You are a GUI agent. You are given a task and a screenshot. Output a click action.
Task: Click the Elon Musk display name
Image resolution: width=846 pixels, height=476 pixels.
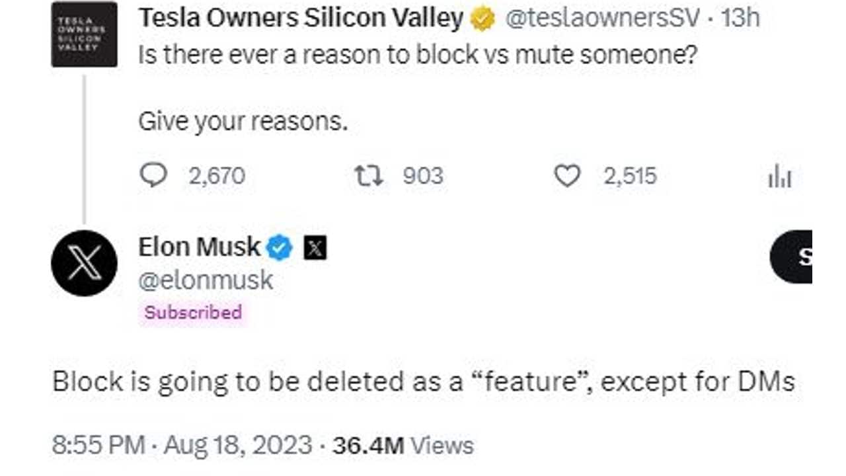(200, 247)
